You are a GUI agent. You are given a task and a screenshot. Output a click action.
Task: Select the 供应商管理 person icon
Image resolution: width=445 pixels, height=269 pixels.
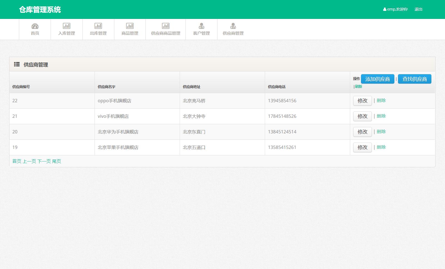click(233, 26)
